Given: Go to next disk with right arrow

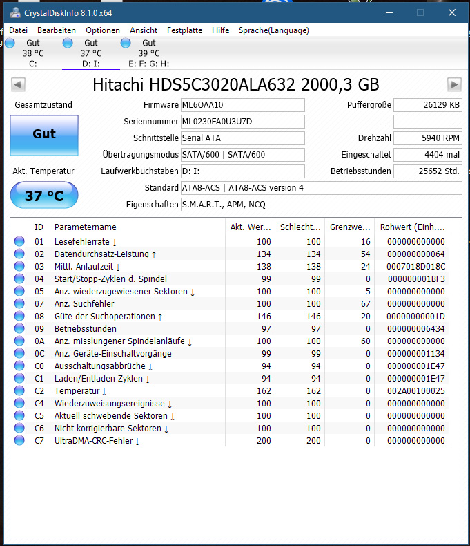Looking at the screenshot, I should 454,84.
